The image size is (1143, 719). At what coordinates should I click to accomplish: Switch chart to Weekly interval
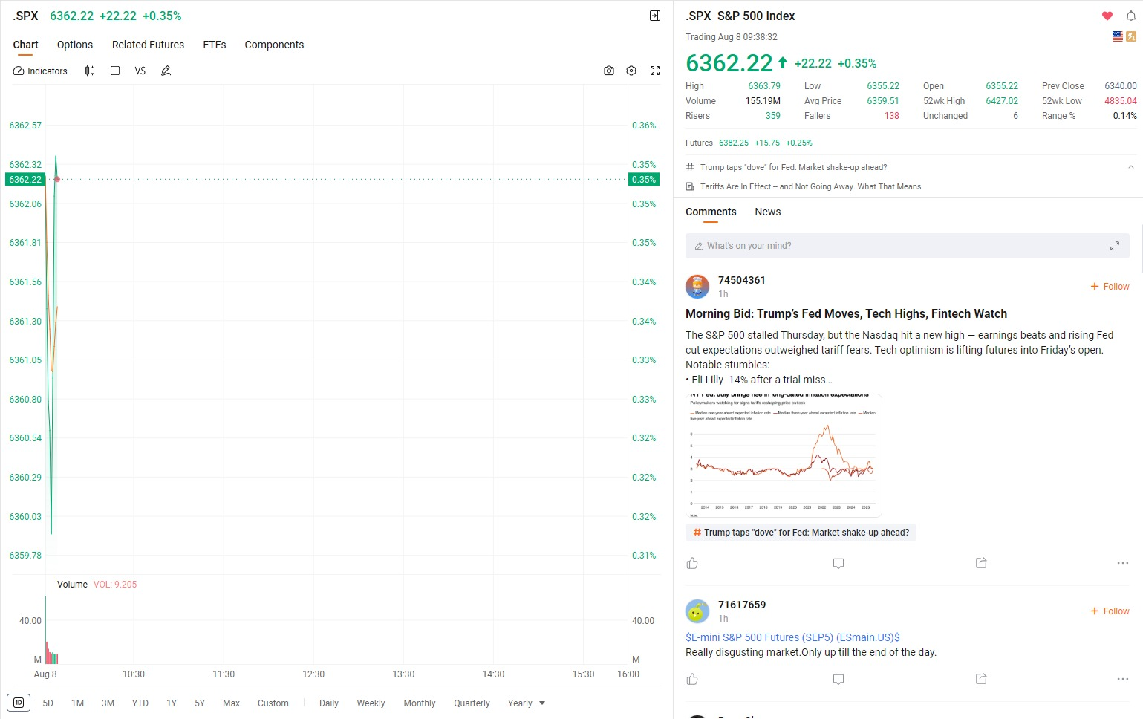click(x=371, y=703)
